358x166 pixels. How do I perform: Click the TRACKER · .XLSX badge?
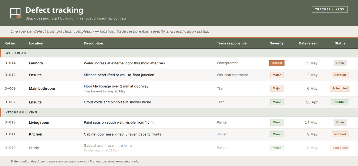pyautogui.click(x=330, y=9)
